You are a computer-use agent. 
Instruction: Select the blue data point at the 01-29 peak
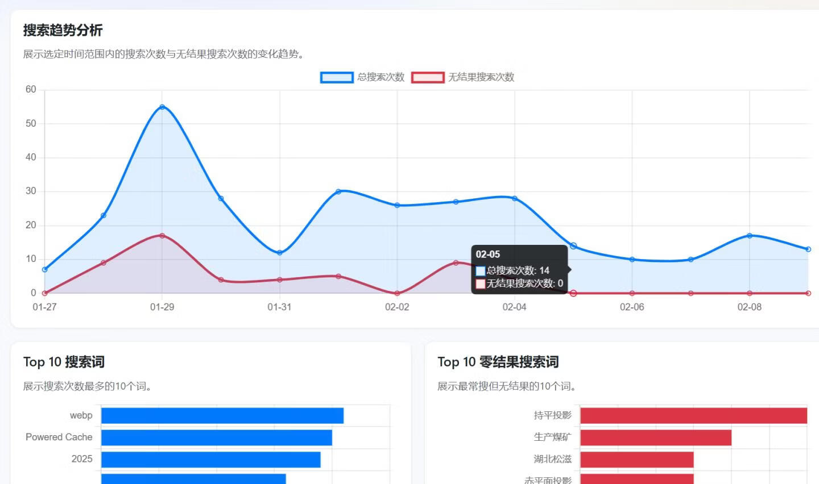tap(162, 107)
